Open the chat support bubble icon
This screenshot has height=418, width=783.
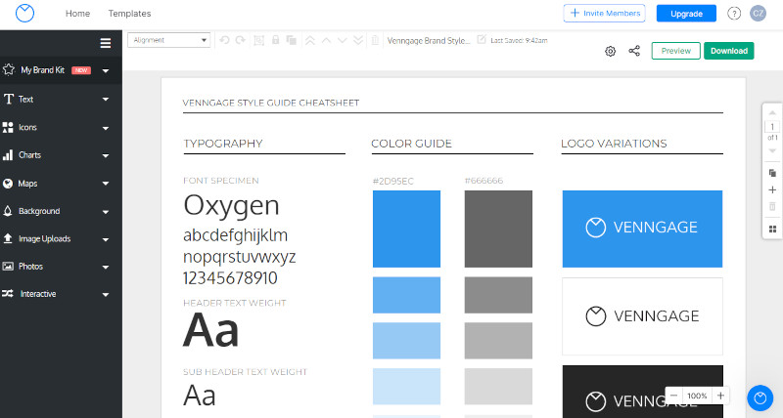tap(760, 397)
